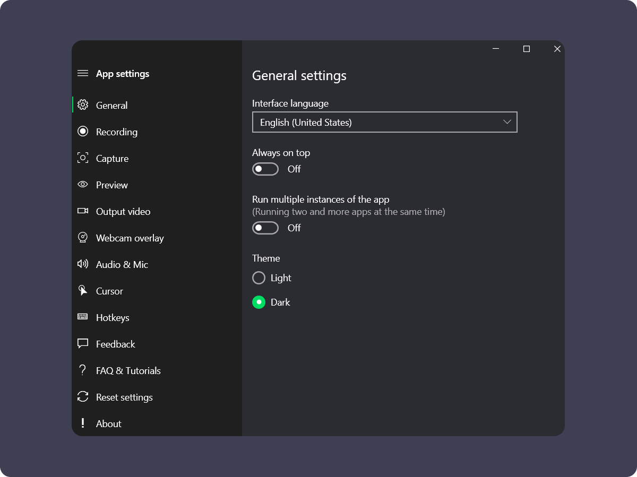
Task: Click the App settings title text
Action: pos(123,74)
